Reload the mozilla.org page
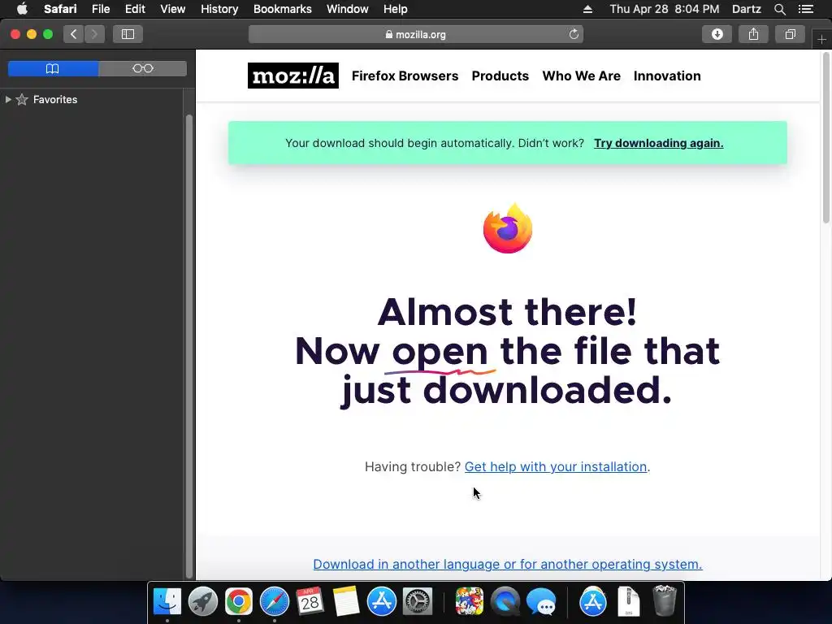Screen dimensions: 832x624 (574, 34)
